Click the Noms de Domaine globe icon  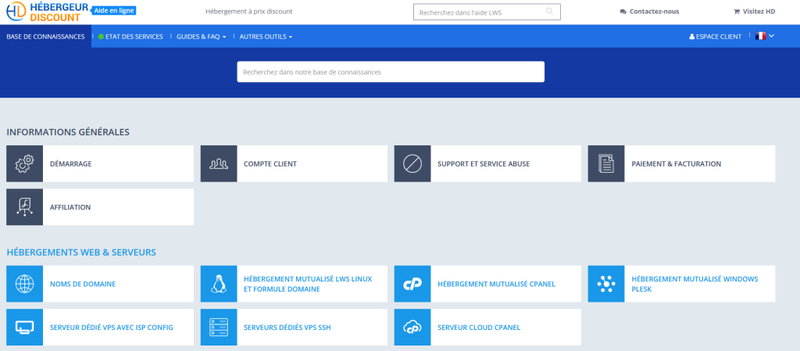tap(24, 284)
